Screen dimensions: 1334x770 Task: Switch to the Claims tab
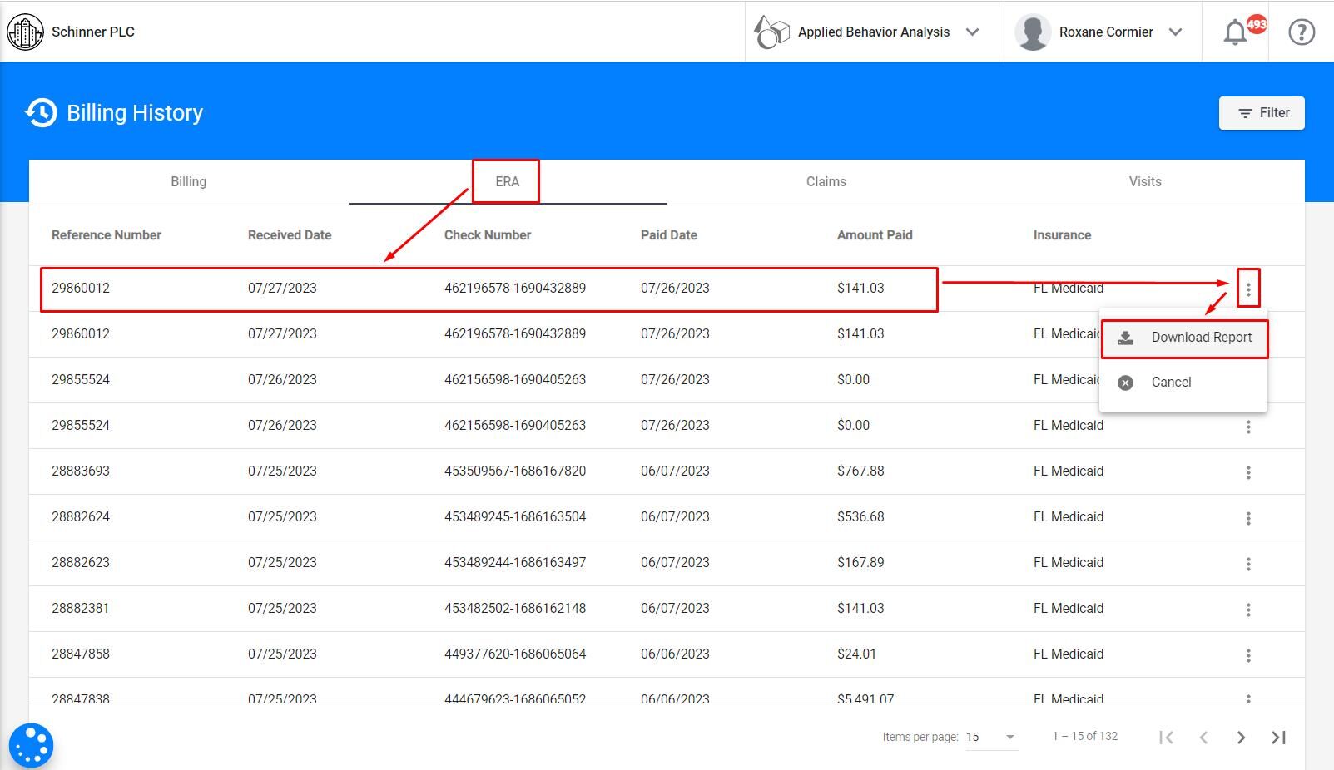(x=825, y=181)
